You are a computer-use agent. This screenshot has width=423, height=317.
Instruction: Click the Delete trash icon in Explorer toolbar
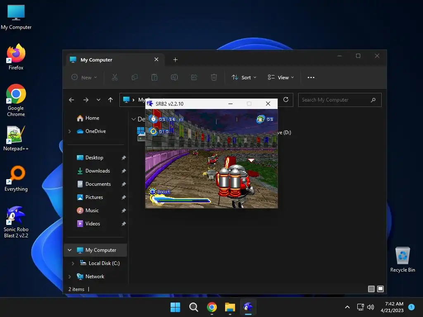tap(214, 77)
